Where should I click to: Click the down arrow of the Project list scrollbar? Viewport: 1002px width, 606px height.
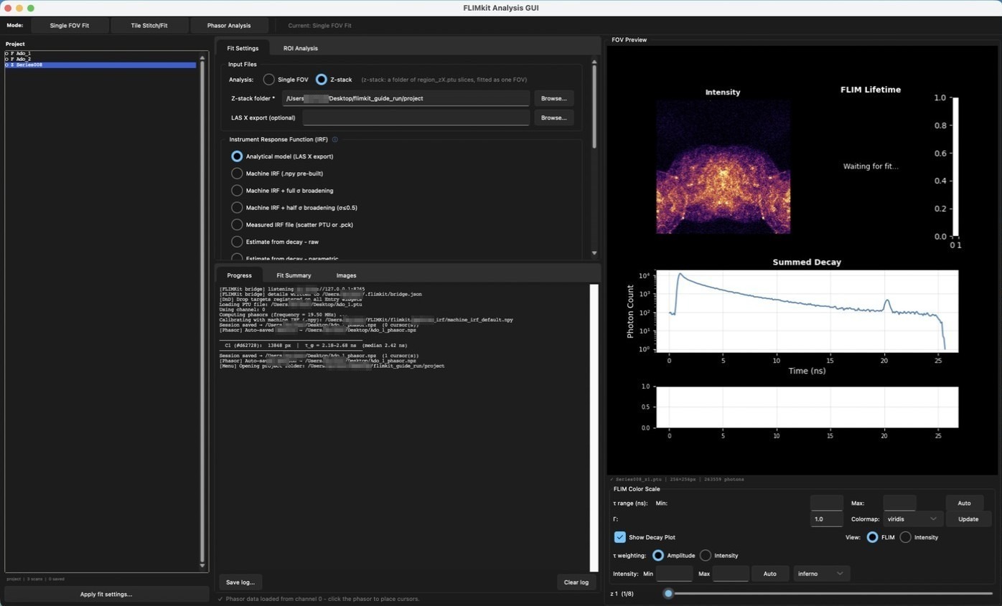pyautogui.click(x=202, y=566)
